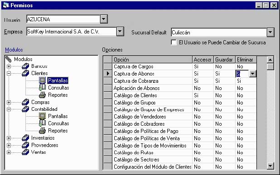The image size is (280, 175).
Task: Expand the Bancos tree node
Action: [9, 66]
